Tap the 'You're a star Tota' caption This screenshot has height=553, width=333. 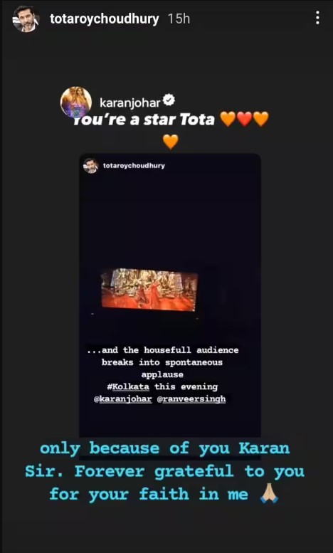pos(144,120)
